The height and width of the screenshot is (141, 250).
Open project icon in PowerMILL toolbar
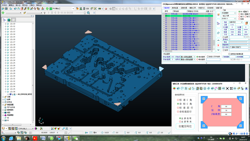(x=3, y=9)
